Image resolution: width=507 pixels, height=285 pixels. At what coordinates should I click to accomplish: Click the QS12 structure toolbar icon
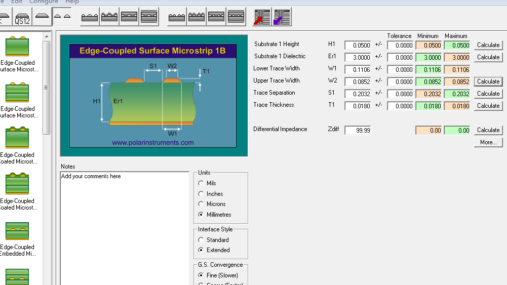point(22,18)
